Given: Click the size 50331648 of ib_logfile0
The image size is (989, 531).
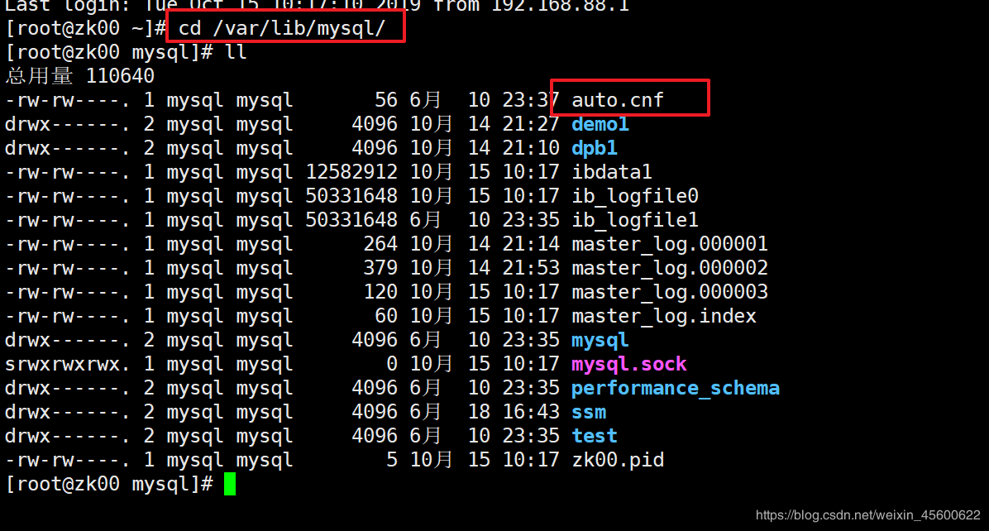Looking at the screenshot, I should click(x=351, y=195).
